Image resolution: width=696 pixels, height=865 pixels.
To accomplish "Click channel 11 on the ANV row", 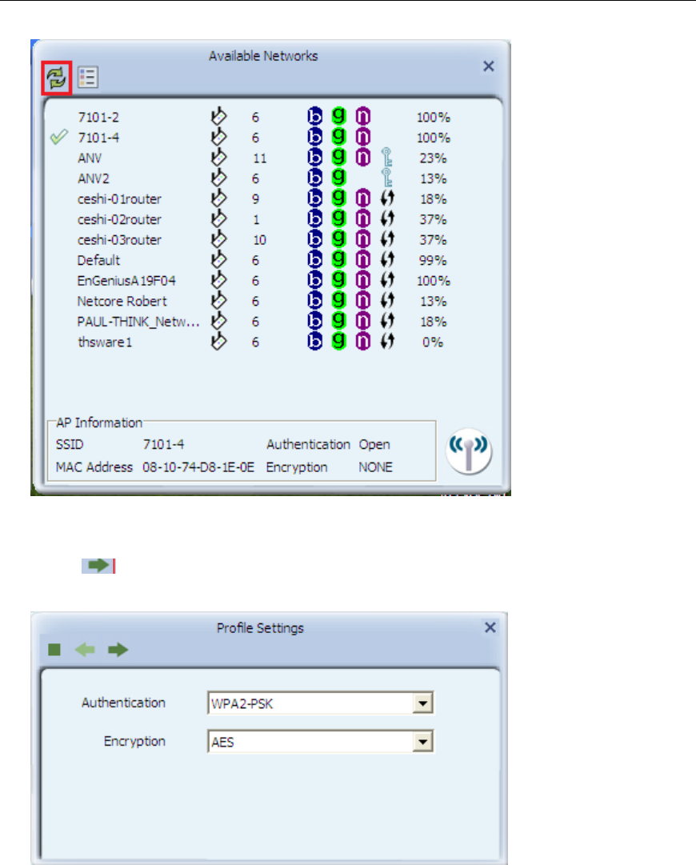I will click(x=260, y=158).
